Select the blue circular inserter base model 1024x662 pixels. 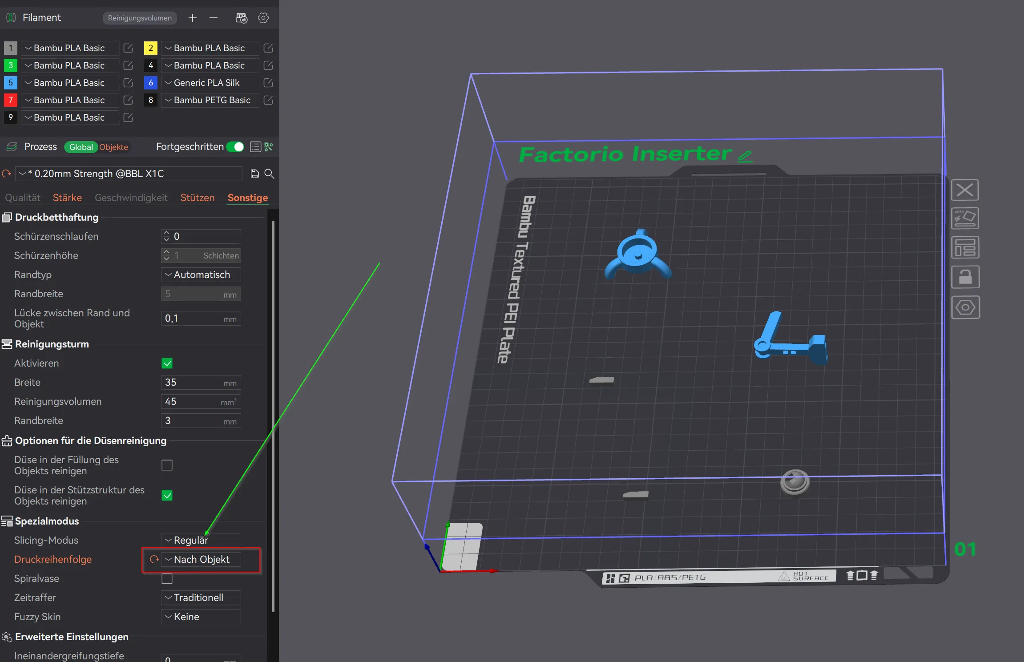(638, 254)
